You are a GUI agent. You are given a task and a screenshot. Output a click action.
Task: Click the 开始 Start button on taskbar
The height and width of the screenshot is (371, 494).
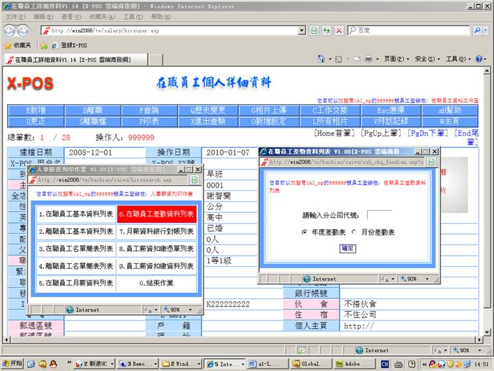[12, 364]
